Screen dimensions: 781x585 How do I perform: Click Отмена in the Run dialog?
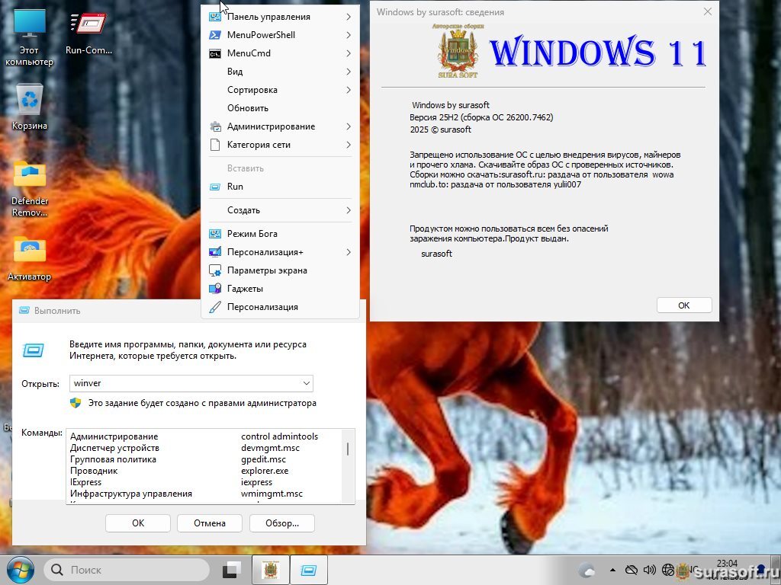[210, 523]
